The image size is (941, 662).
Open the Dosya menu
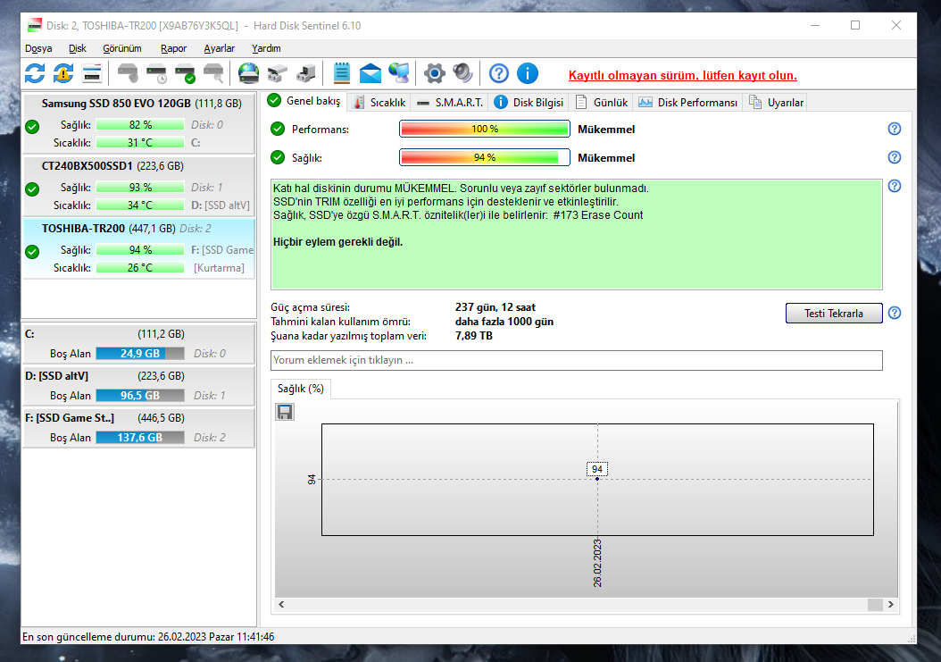(x=38, y=48)
